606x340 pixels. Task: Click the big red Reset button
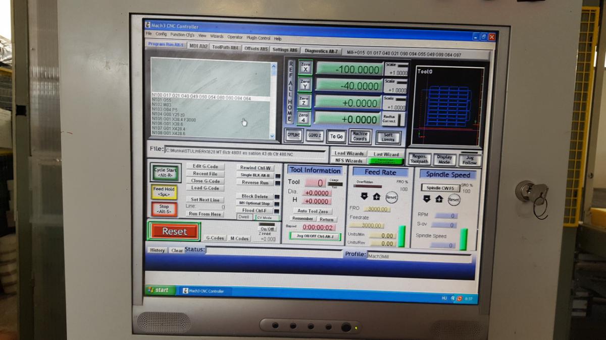point(174,231)
